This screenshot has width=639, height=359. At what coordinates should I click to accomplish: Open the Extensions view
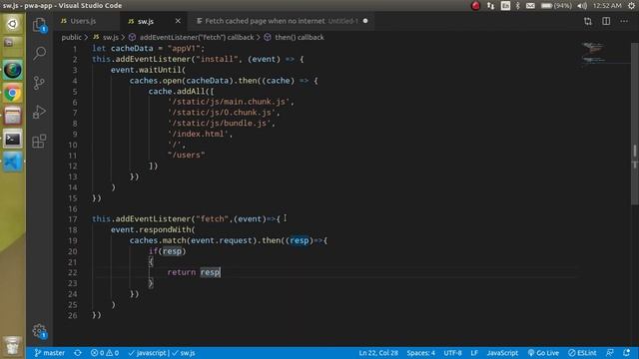[x=40, y=142]
